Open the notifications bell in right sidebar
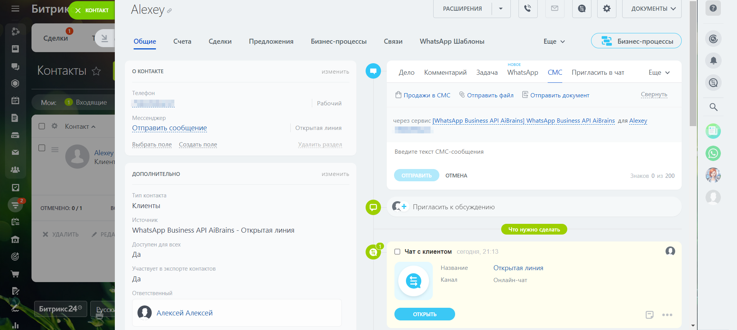This screenshot has height=330, width=737. (x=713, y=61)
